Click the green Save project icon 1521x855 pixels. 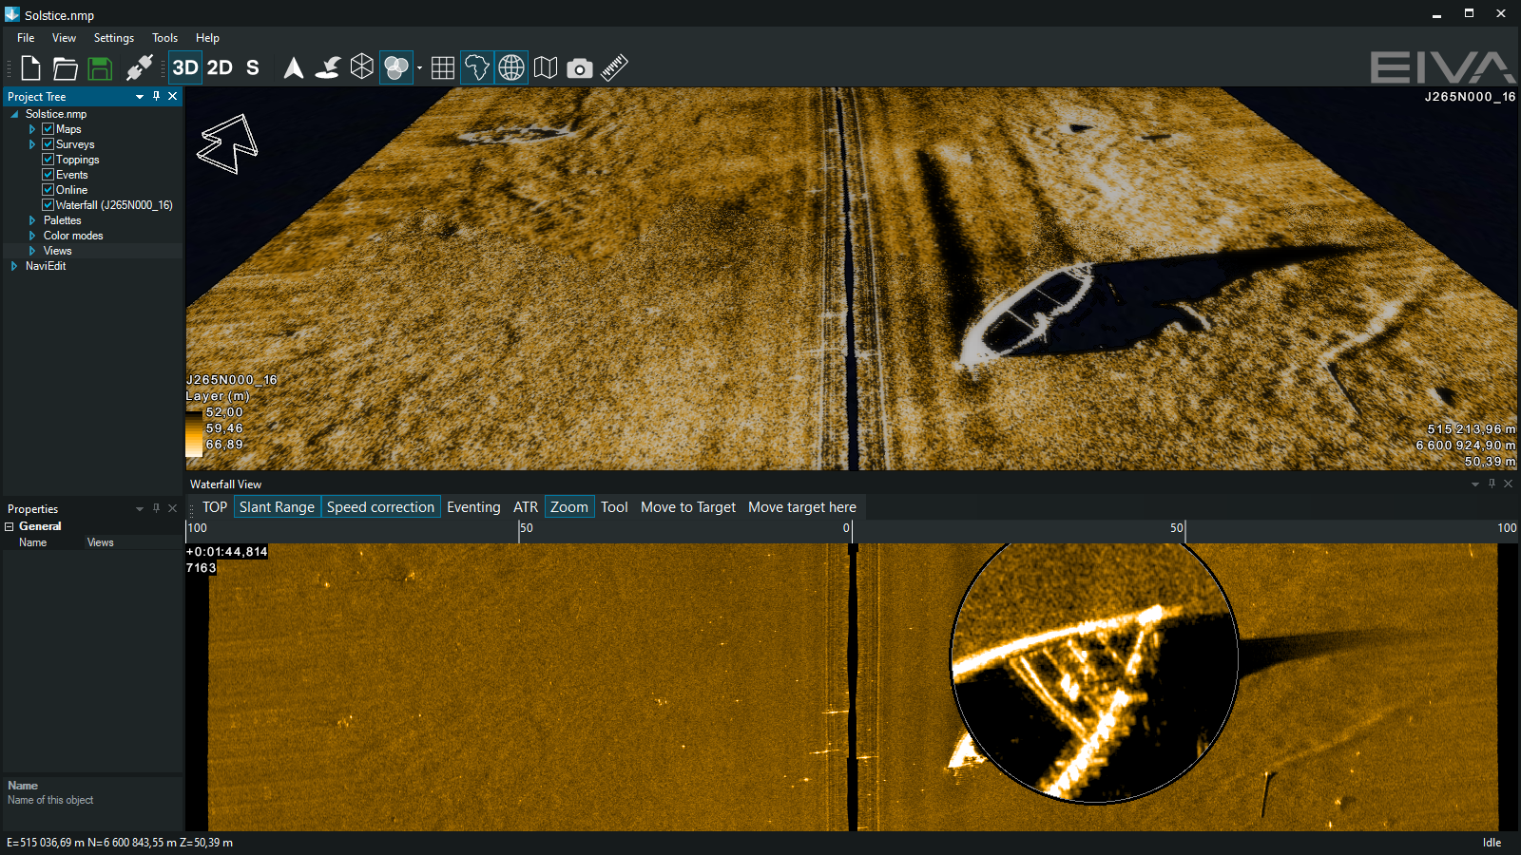point(100,67)
